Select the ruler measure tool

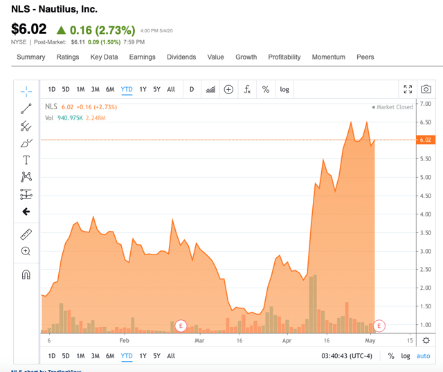pyautogui.click(x=26, y=234)
